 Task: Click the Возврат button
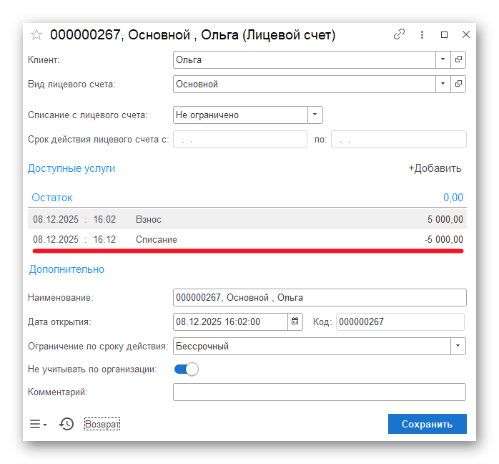tap(102, 424)
